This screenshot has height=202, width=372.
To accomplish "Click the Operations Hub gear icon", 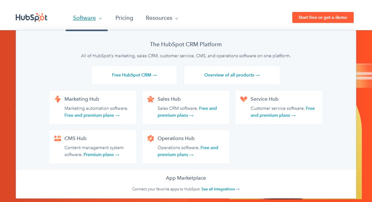I will click(151, 138).
